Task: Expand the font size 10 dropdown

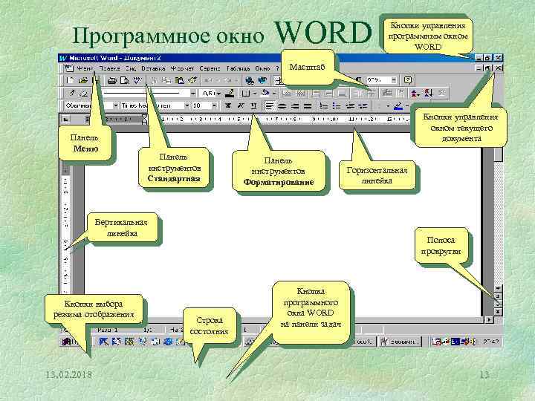Action: pos(214,105)
